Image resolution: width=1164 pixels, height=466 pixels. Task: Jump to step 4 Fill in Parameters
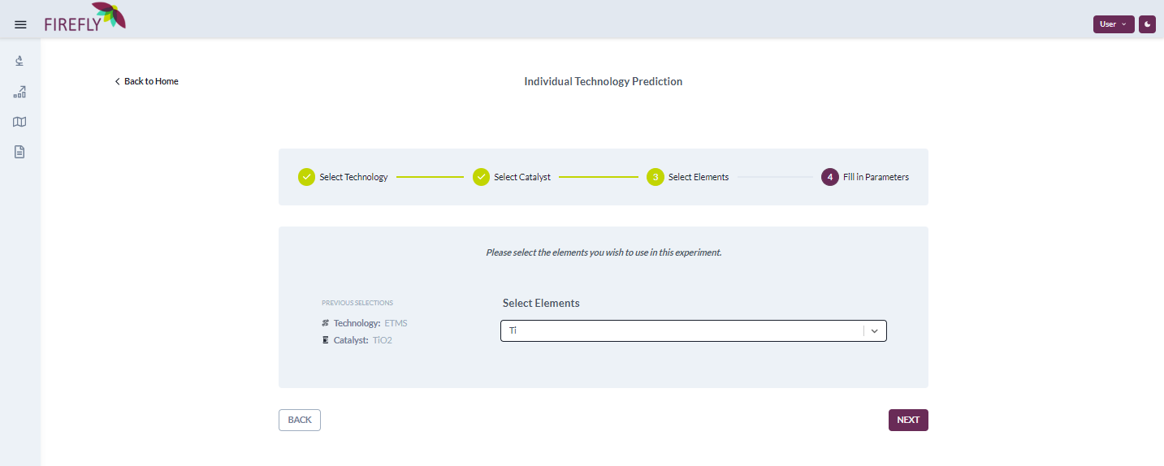829,177
